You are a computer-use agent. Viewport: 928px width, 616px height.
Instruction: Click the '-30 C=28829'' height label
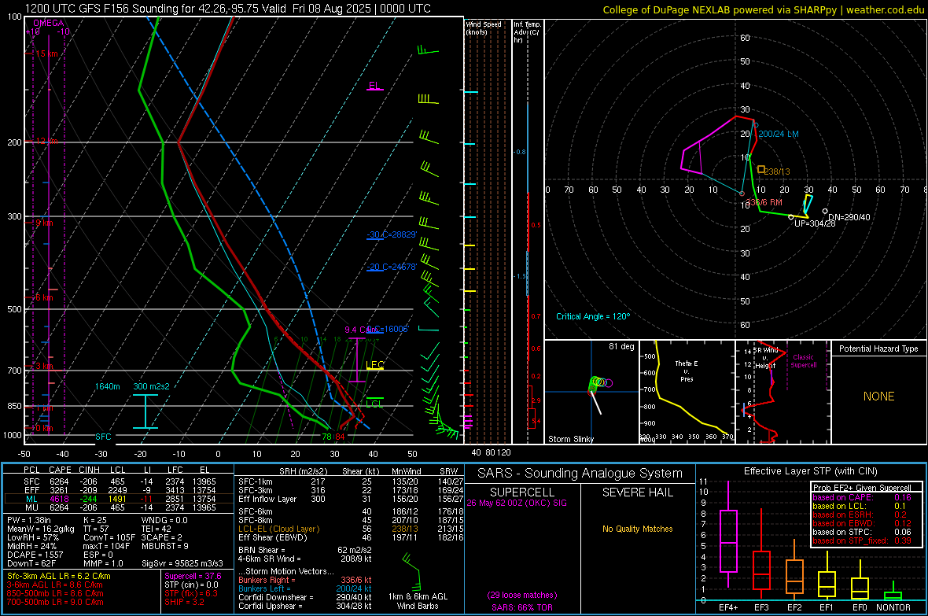coord(392,234)
